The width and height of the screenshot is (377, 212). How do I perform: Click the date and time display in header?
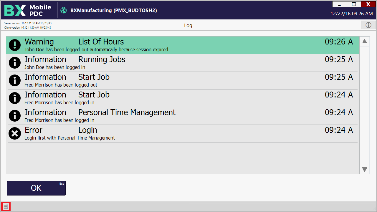pyautogui.click(x=351, y=14)
